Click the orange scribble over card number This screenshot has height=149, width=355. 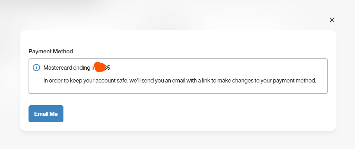pos(99,67)
